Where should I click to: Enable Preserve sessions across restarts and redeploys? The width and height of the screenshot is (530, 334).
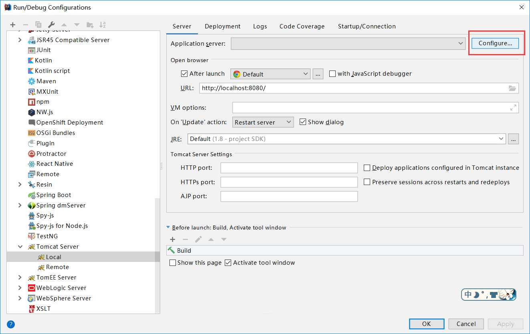[367, 182]
